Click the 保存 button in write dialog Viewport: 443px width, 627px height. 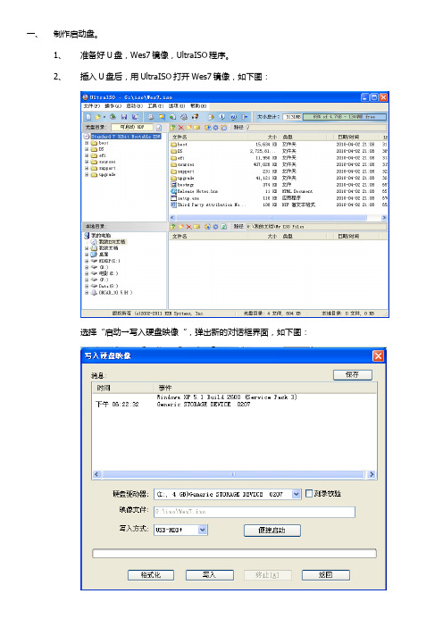pyautogui.click(x=353, y=374)
